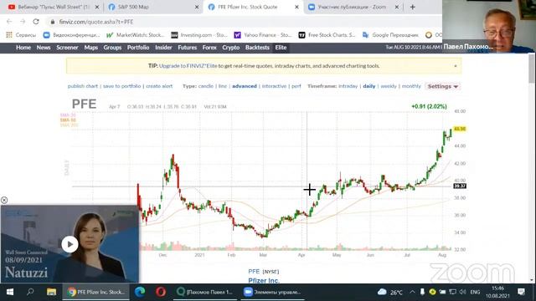Select interactive chart type
This screenshot has height=301, width=536.
[274, 86]
